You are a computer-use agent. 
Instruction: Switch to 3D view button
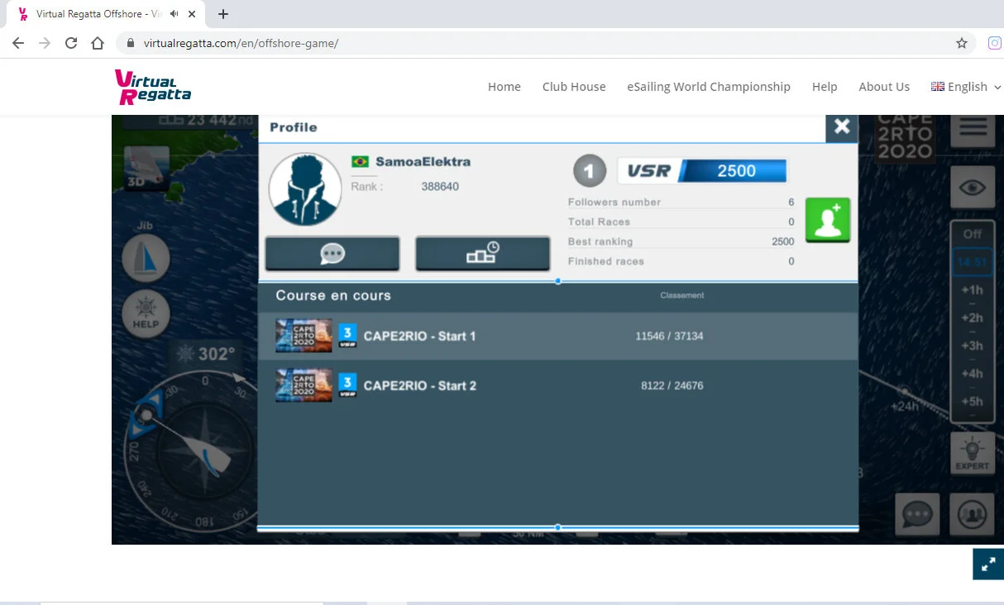tap(146, 170)
